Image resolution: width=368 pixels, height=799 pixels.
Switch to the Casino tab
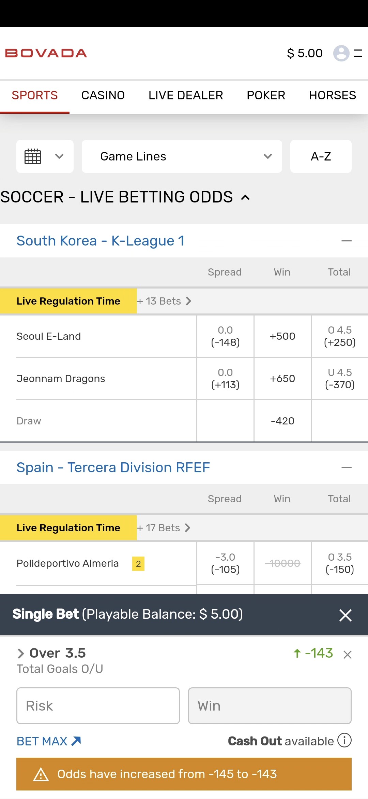tap(103, 95)
